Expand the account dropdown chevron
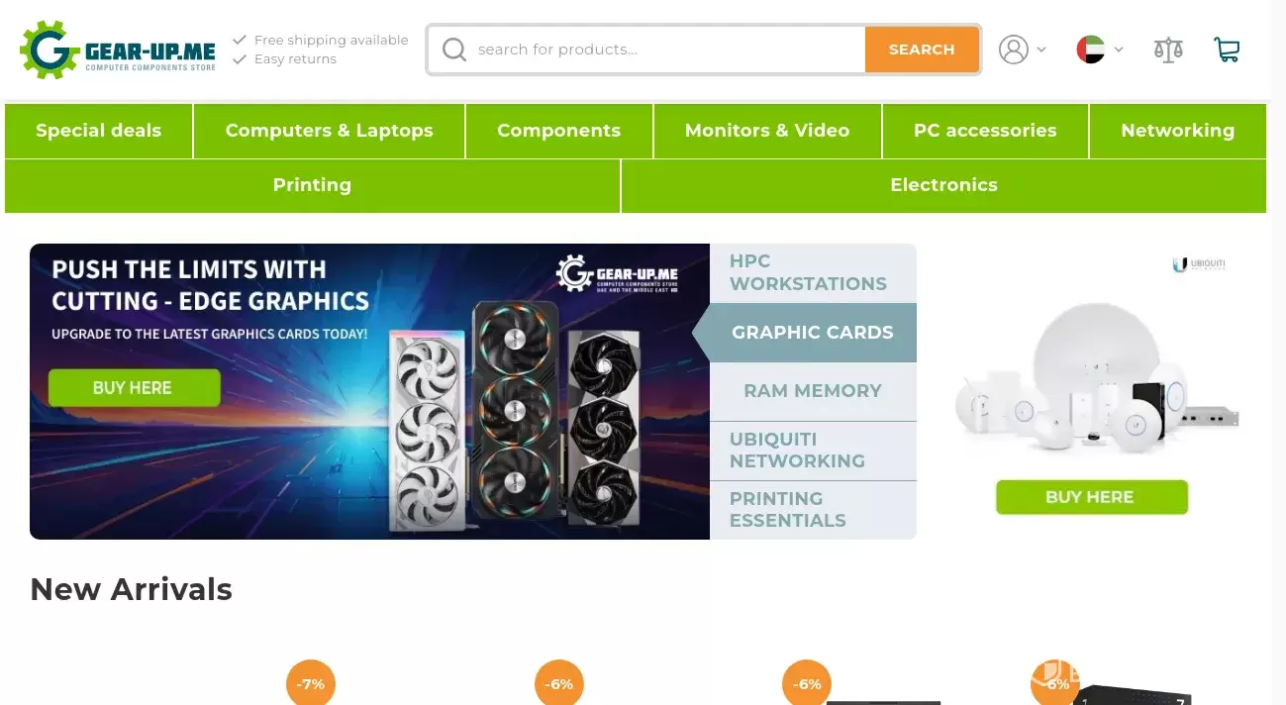This screenshot has height=705, width=1286. [1041, 50]
